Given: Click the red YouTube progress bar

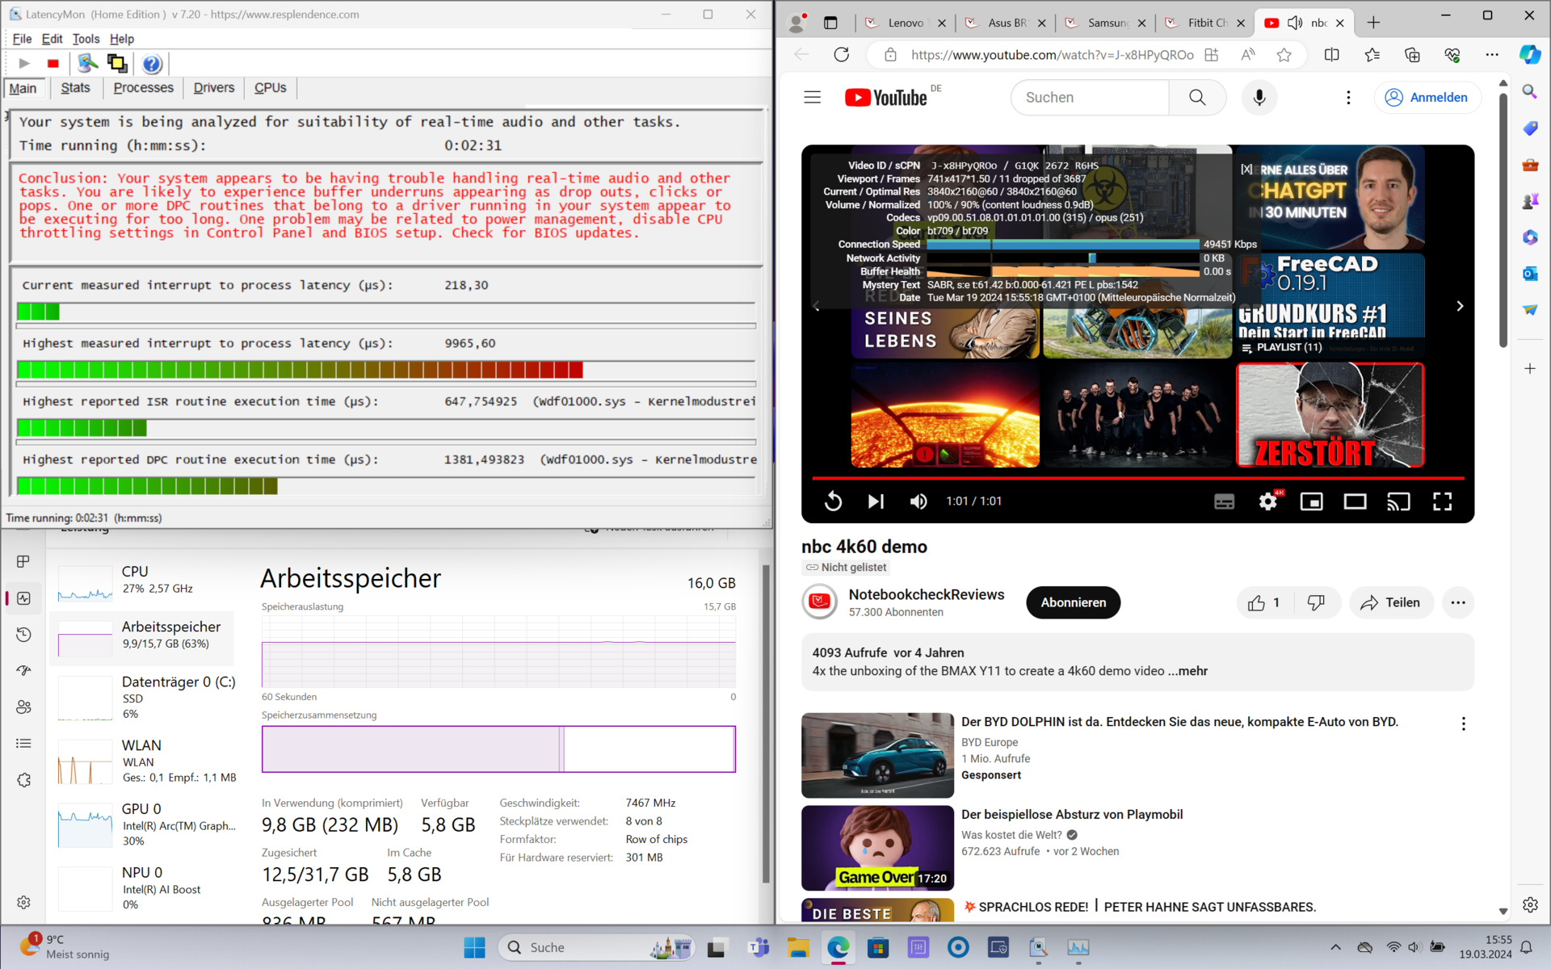Looking at the screenshot, I should point(1137,478).
